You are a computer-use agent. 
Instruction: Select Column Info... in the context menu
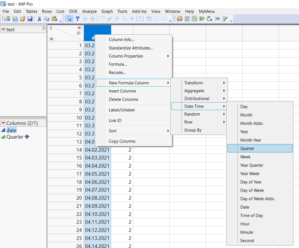(x=122, y=40)
